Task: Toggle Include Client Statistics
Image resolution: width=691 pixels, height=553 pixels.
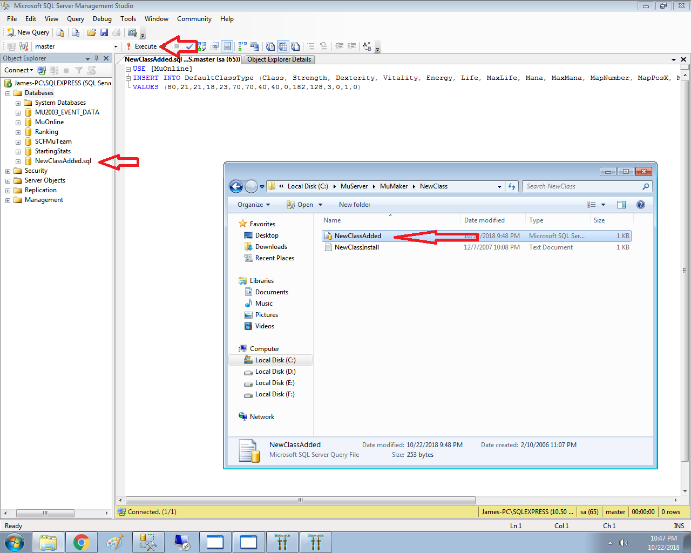Action: (x=255, y=46)
